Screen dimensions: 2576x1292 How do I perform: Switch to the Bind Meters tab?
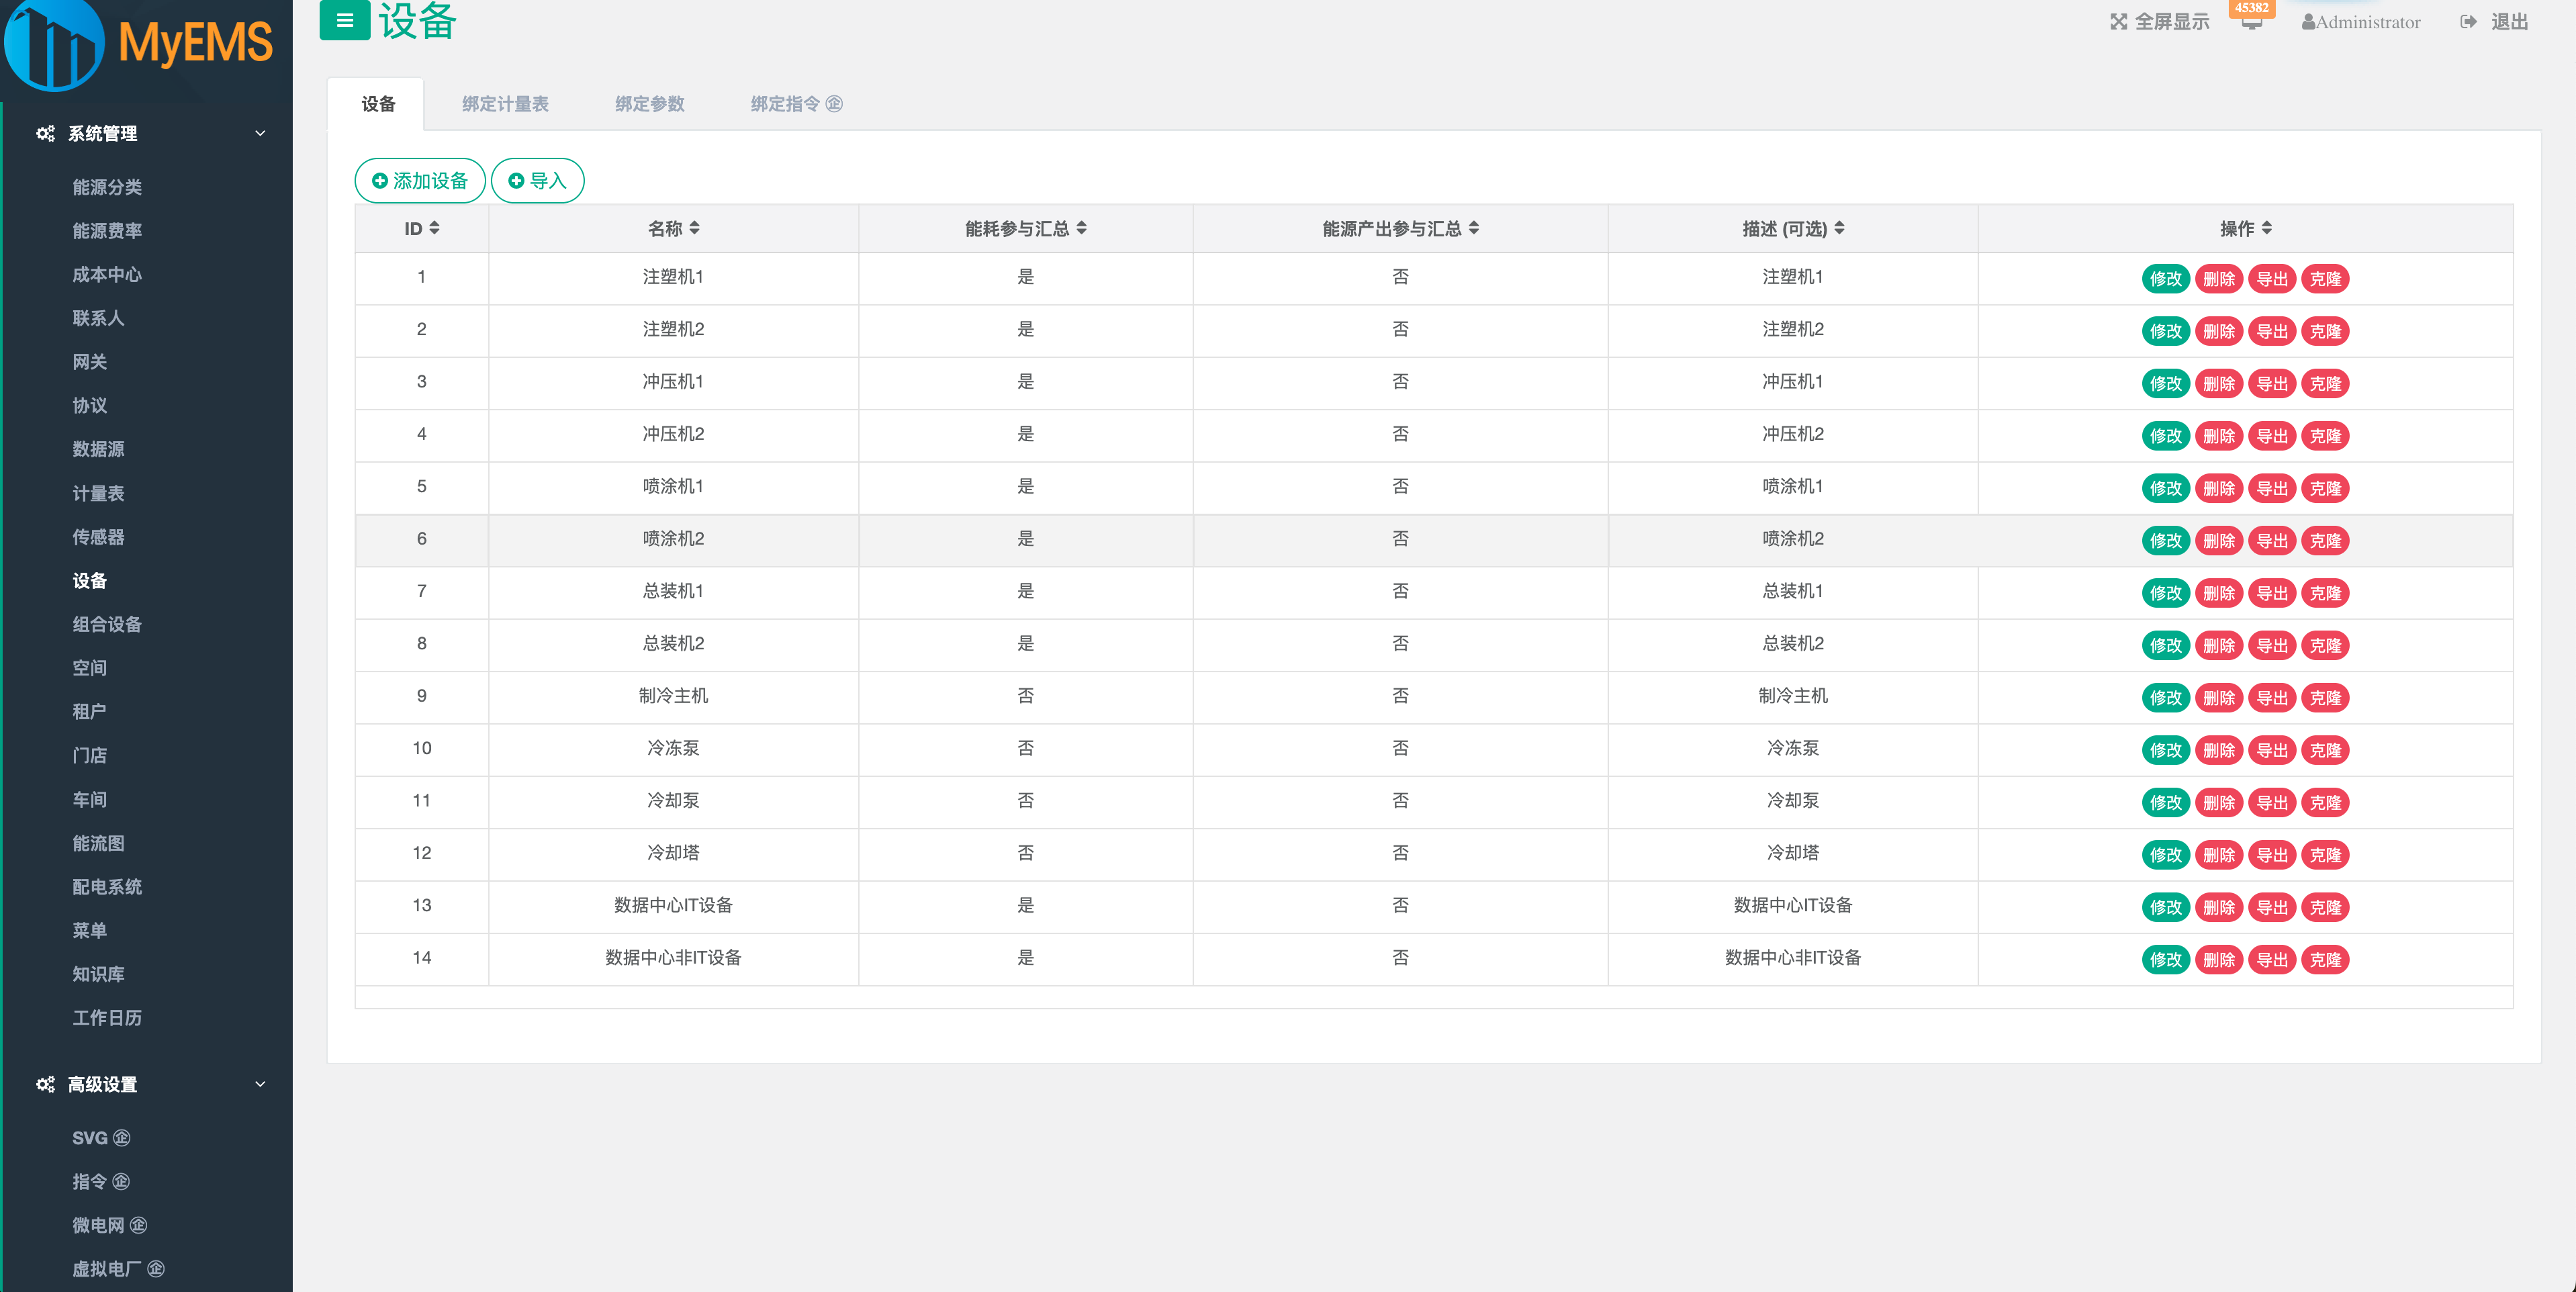click(505, 104)
